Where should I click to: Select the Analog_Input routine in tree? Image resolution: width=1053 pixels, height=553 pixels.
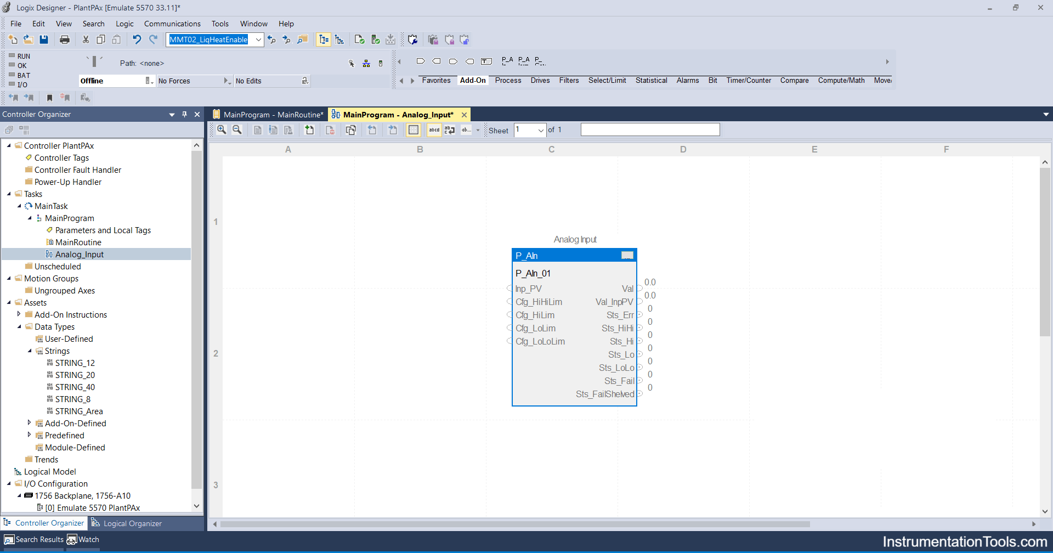tap(80, 254)
